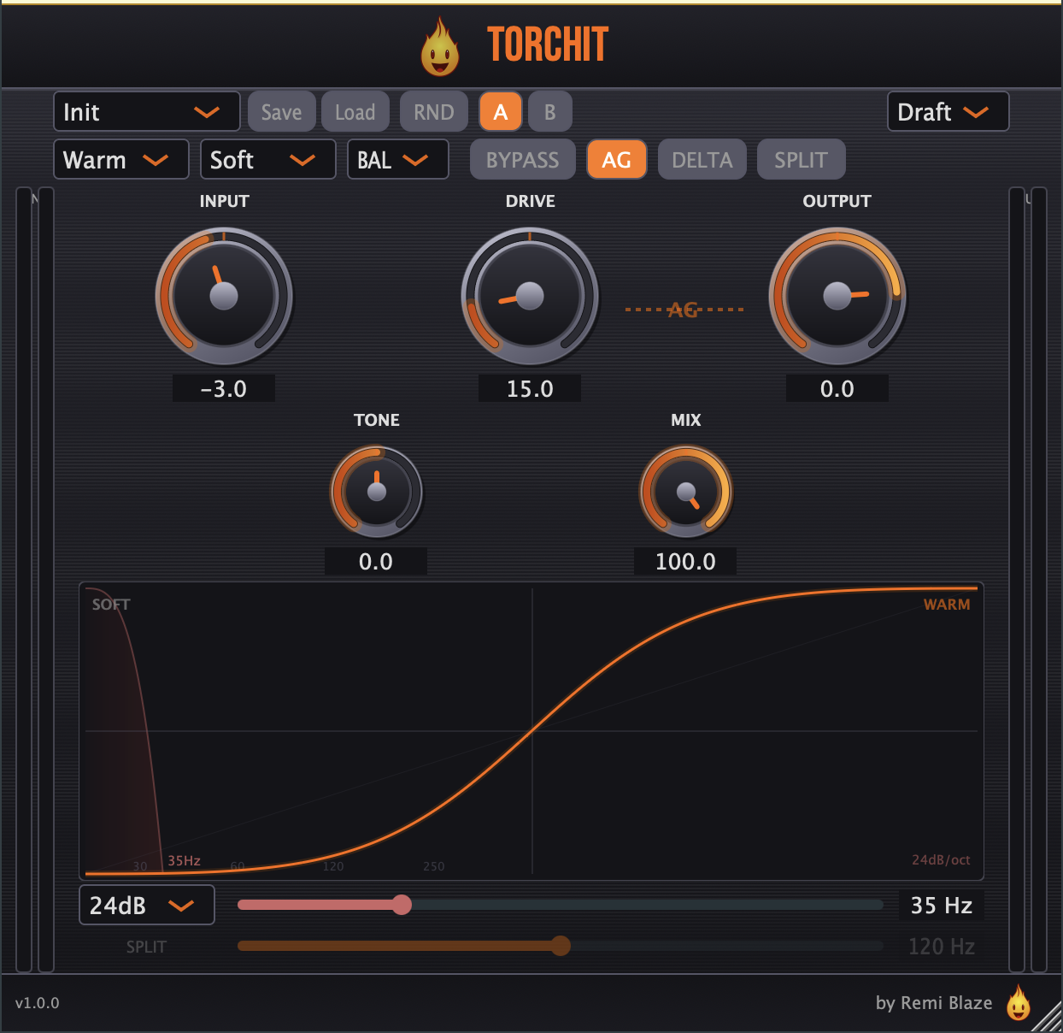Click the SOFT label in the curve display
Viewport: 1063px width, 1033px height.
111,605
